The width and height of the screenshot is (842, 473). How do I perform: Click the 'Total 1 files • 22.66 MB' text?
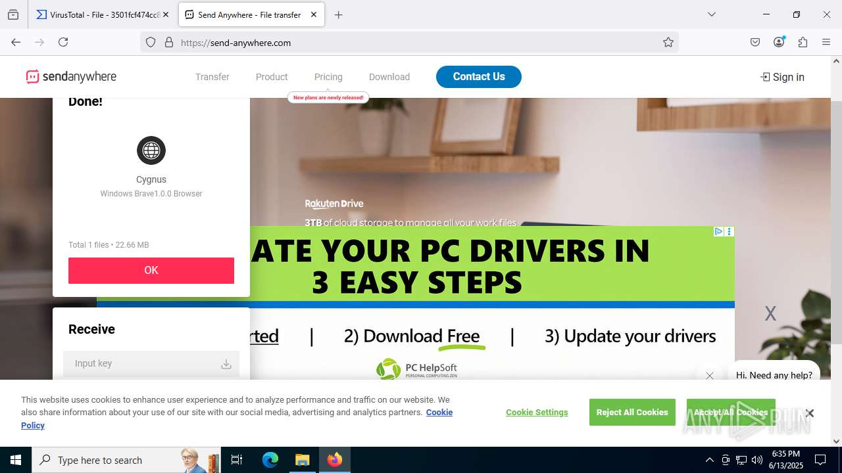[x=109, y=245]
